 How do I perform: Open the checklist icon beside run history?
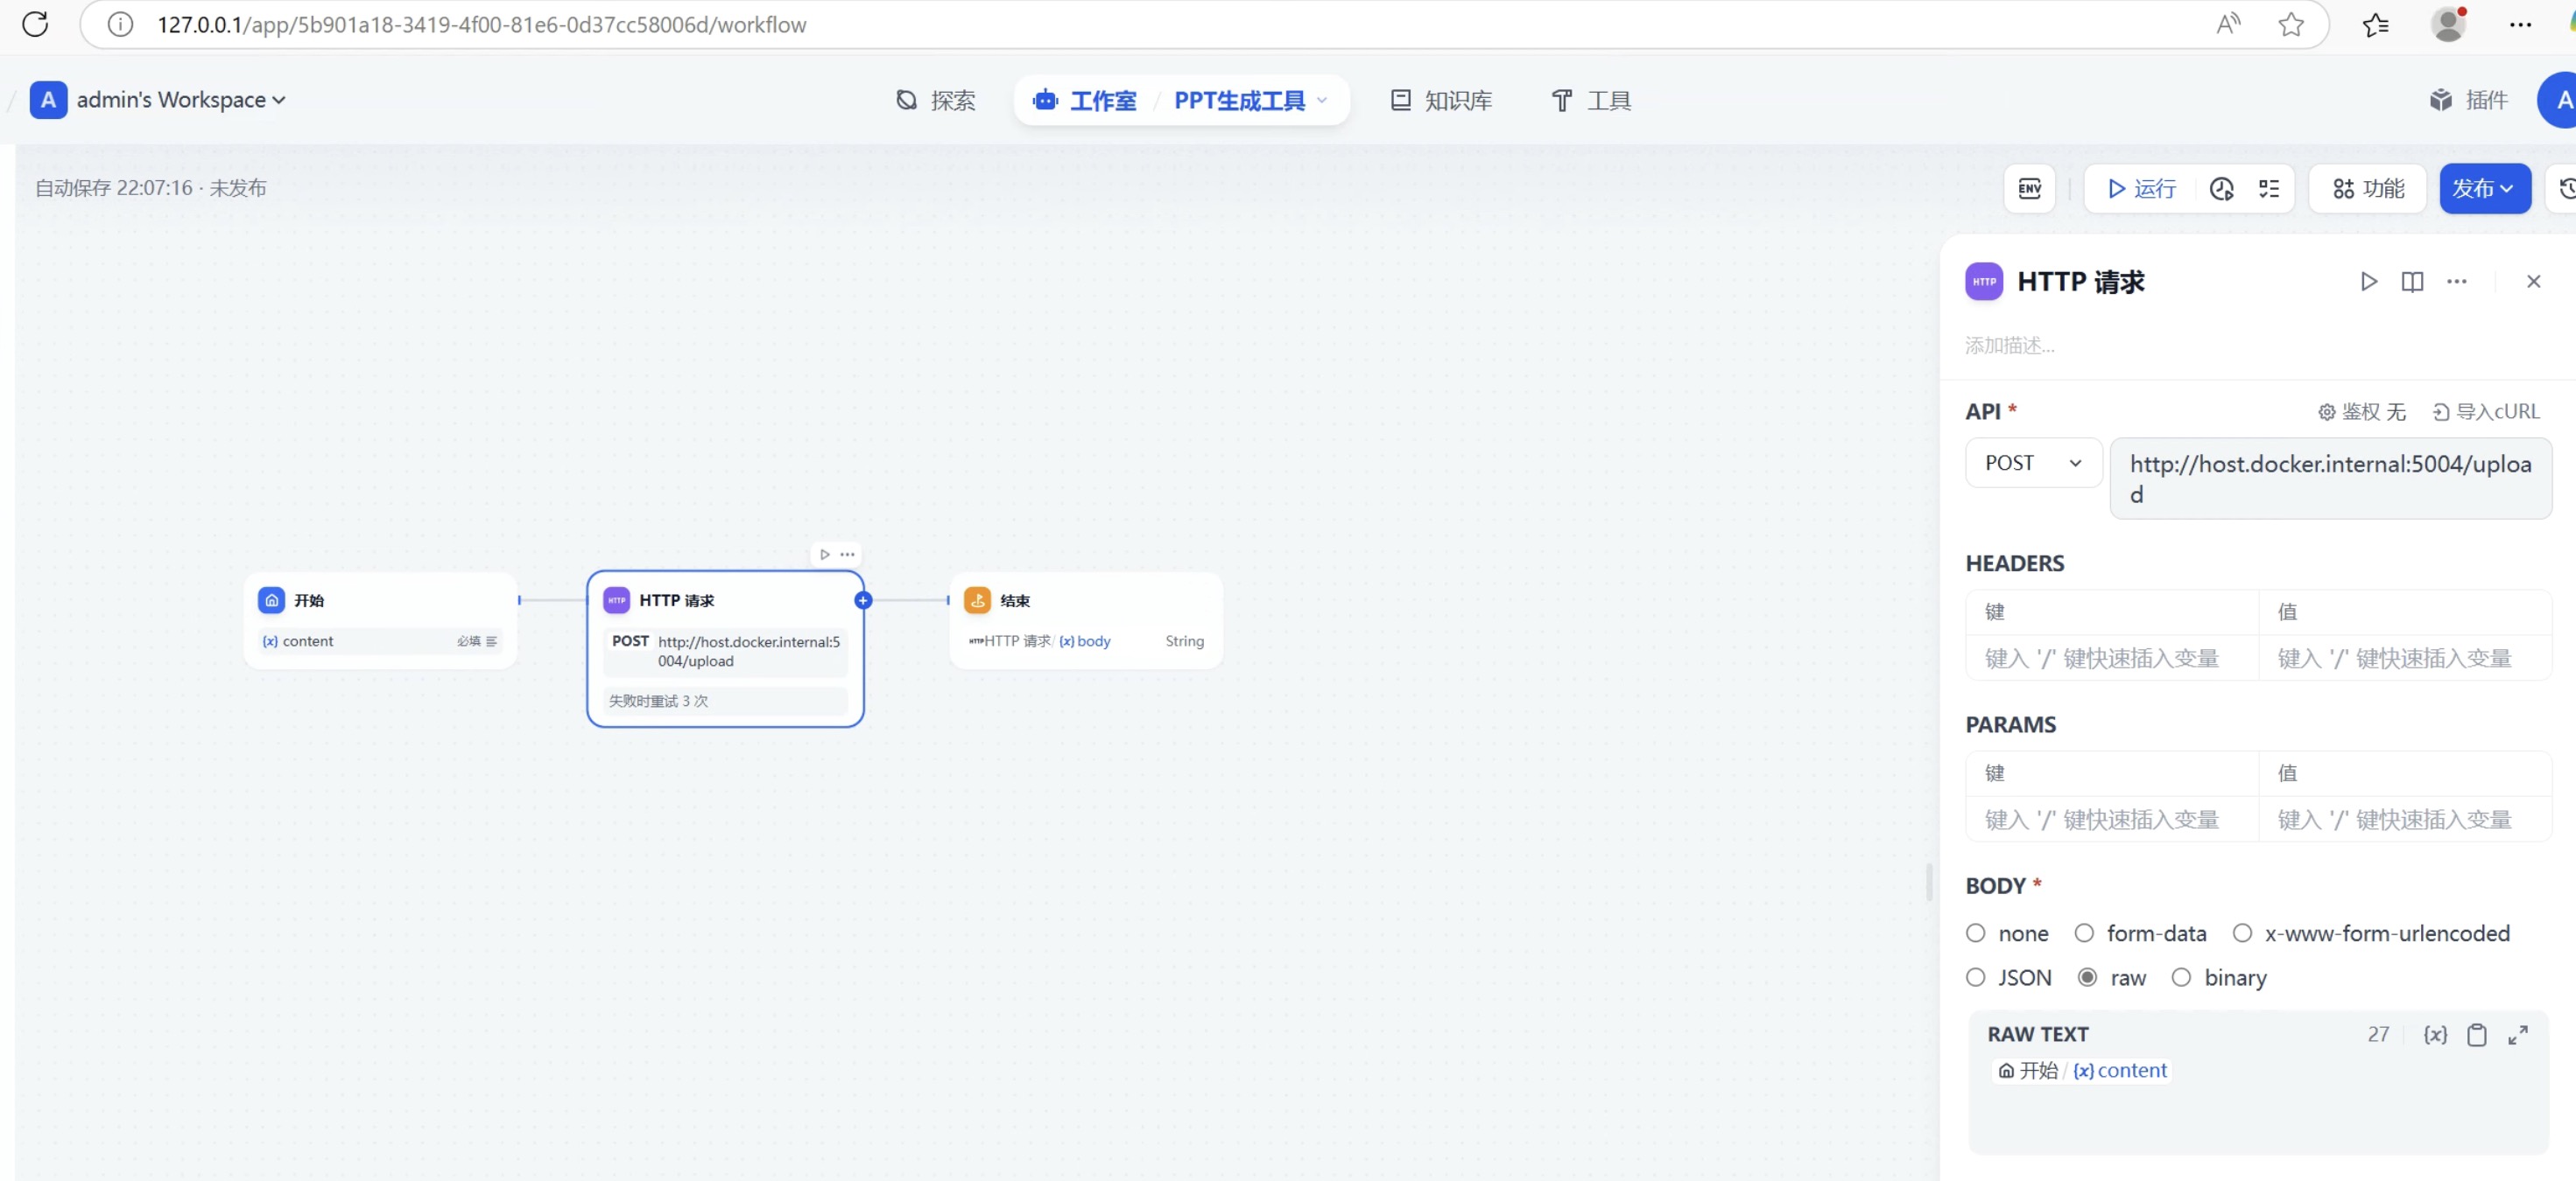(2269, 189)
